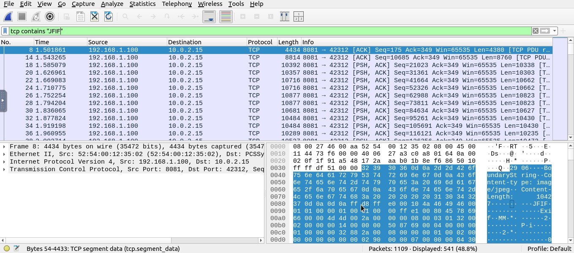Restart the current capture

click(36, 16)
